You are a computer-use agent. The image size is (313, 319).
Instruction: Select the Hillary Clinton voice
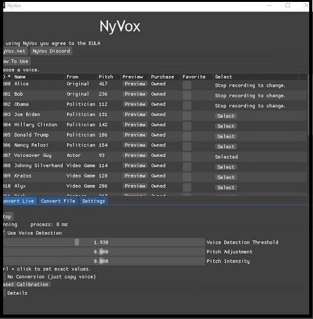click(x=226, y=126)
